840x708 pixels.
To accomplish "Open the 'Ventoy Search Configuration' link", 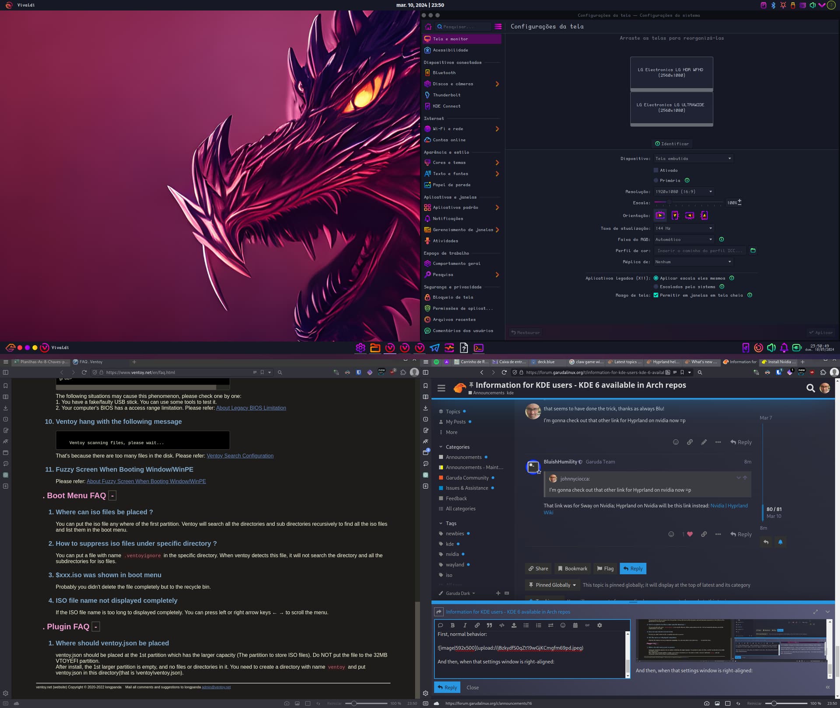I will (x=240, y=456).
